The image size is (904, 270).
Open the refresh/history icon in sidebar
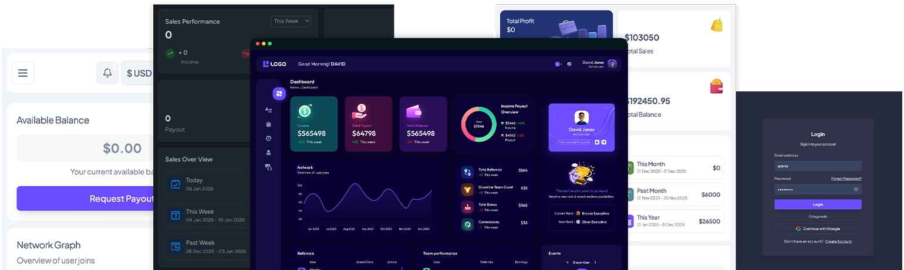pos(268,138)
